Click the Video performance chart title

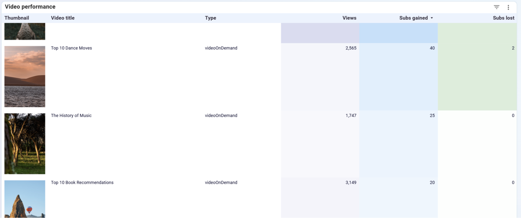[x=30, y=7]
